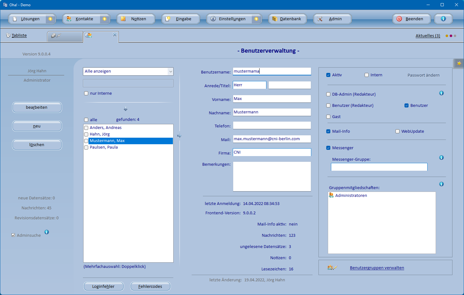This screenshot has width=464, height=295.
Task: Open the 'Benutzergruppen verwalten' link
Action: coord(377,268)
